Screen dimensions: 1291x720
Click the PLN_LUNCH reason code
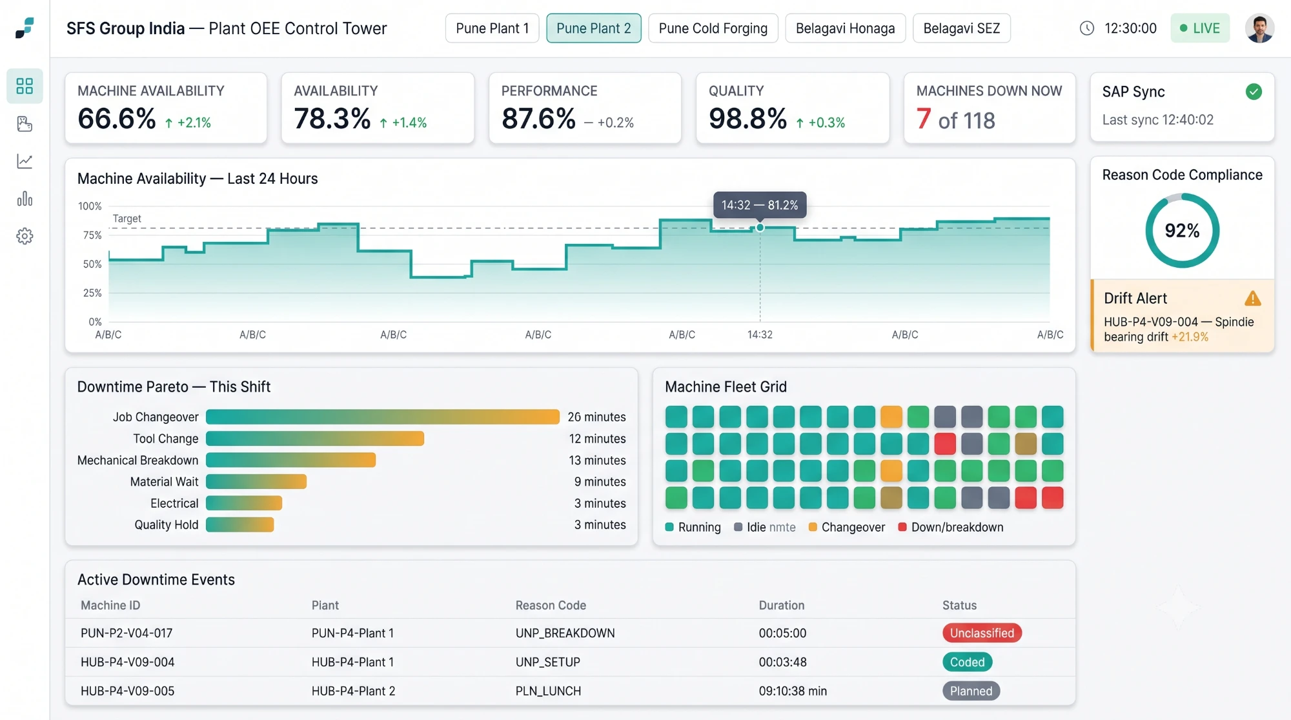point(548,691)
